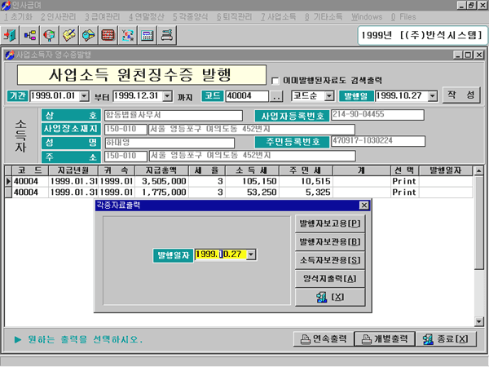
Task: Open the start date 1999.01.01 dropdown
Action: 85,96
